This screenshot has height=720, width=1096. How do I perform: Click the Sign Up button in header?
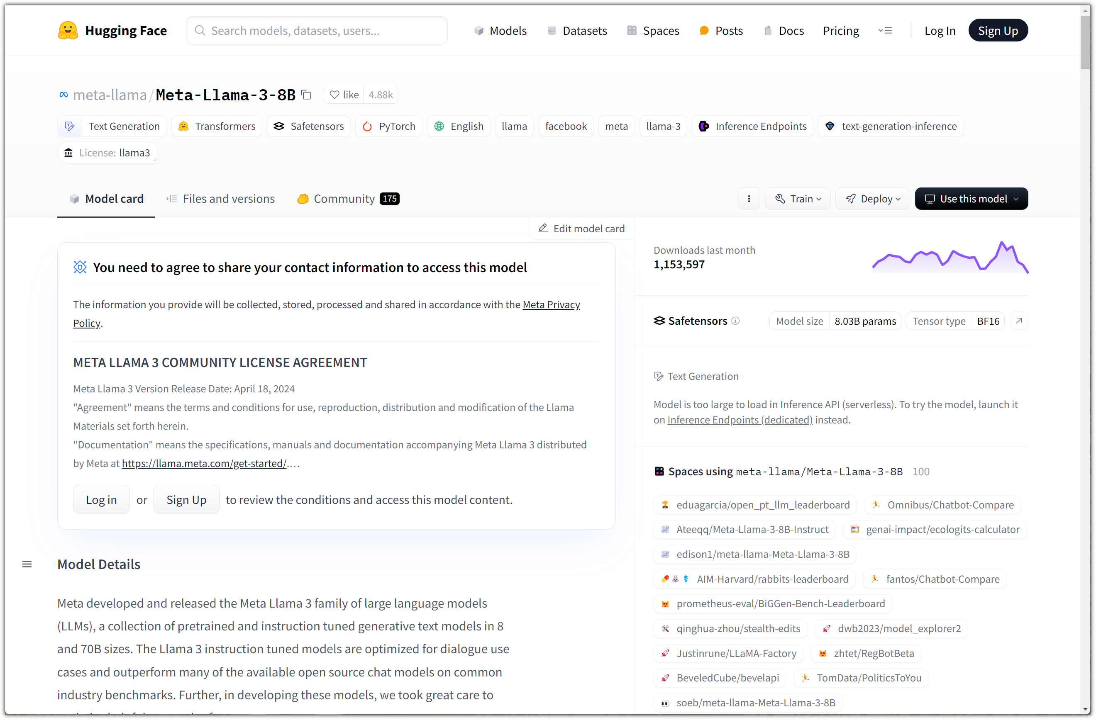pos(998,31)
